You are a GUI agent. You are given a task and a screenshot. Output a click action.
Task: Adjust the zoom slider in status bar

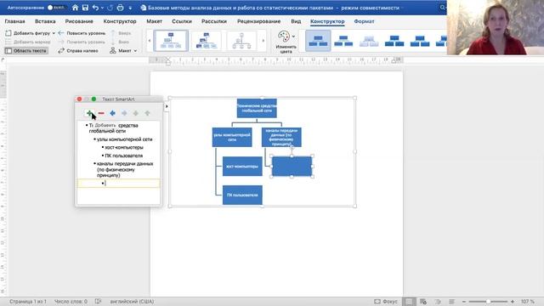point(488,302)
